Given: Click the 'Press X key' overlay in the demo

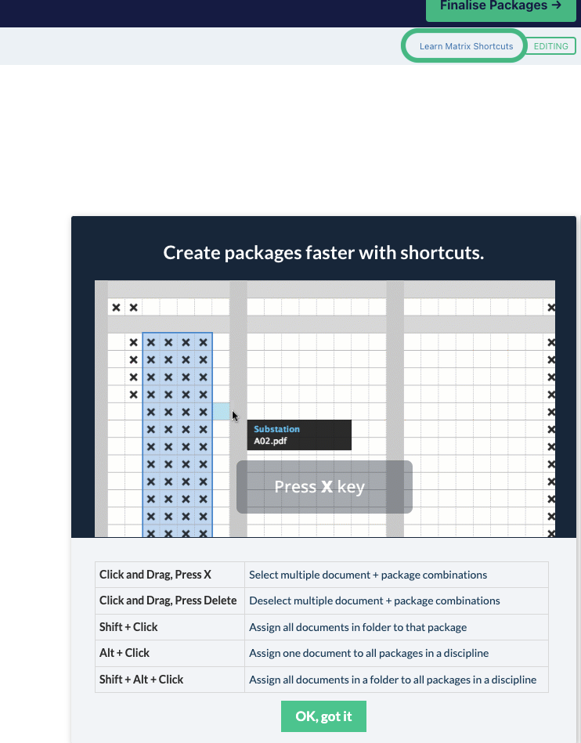Looking at the screenshot, I should [x=324, y=487].
